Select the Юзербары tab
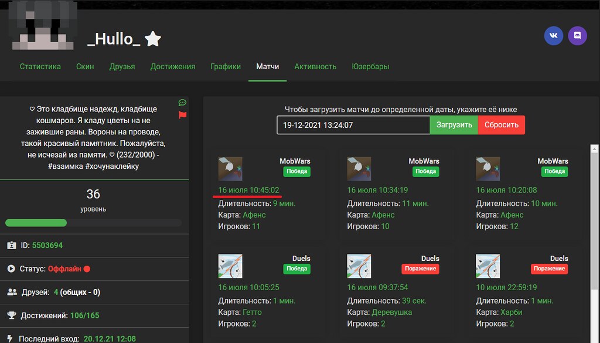This screenshot has height=343, width=600. pyautogui.click(x=370, y=66)
